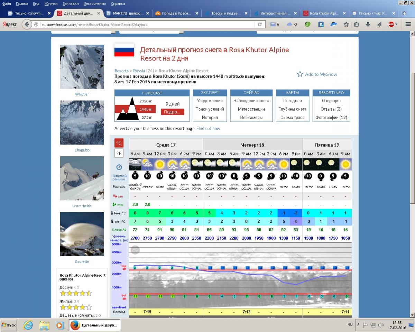Open the Yandex mail icon showing 6
415x332 pixels.
[x=275, y=25]
